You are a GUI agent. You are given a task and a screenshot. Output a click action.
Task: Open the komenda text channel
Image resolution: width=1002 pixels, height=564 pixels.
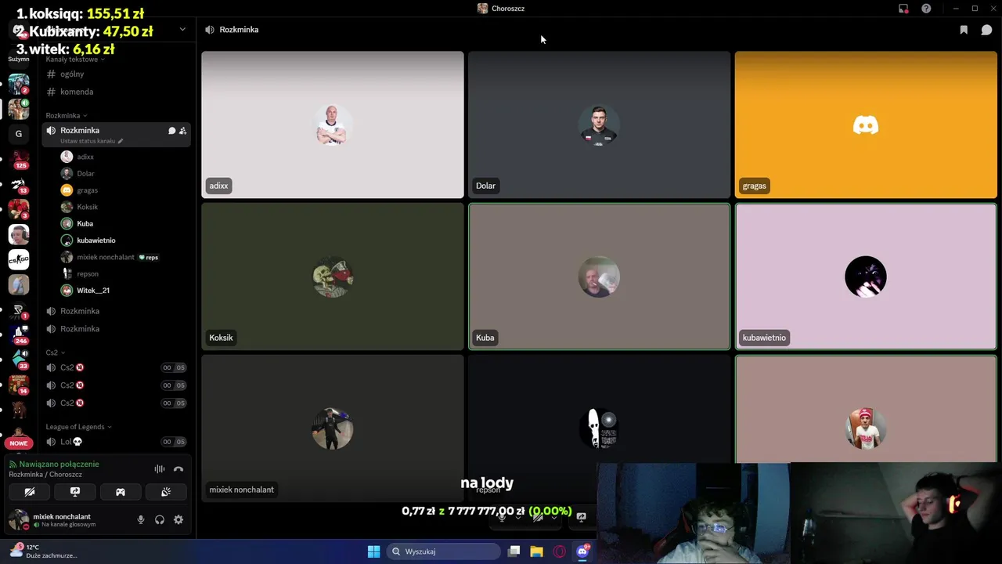coord(116,92)
